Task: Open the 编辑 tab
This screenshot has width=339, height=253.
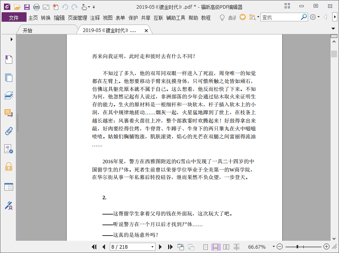Action: [x=59, y=18]
